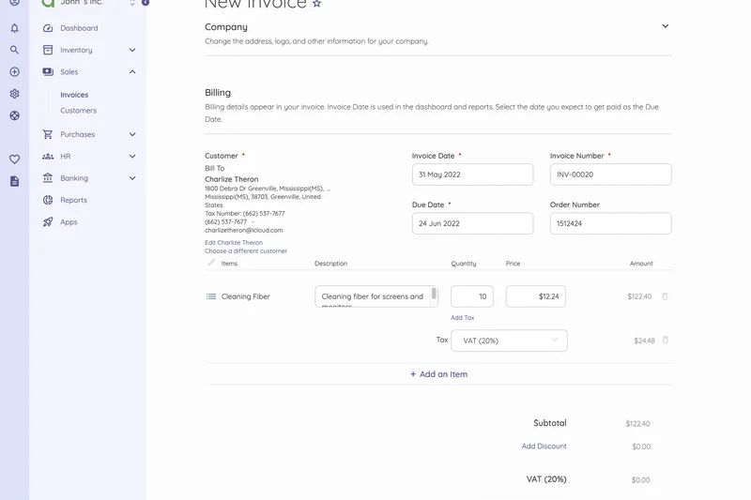
Task: Click the heart icon in left rail
Action: (14, 159)
